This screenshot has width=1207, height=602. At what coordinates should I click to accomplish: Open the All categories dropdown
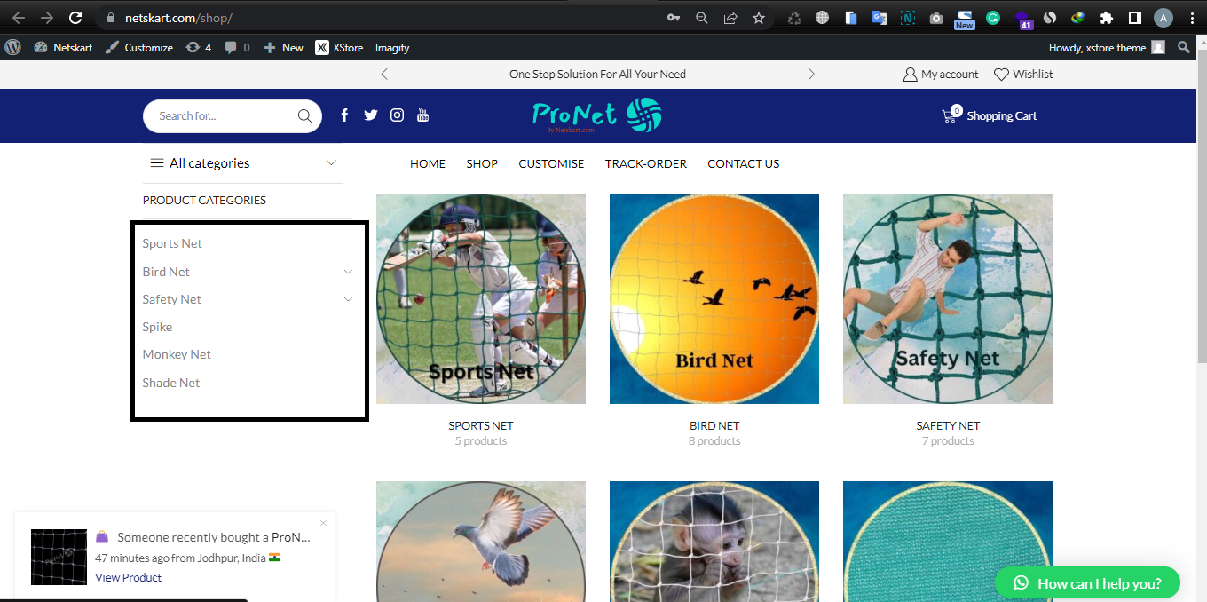click(x=243, y=163)
